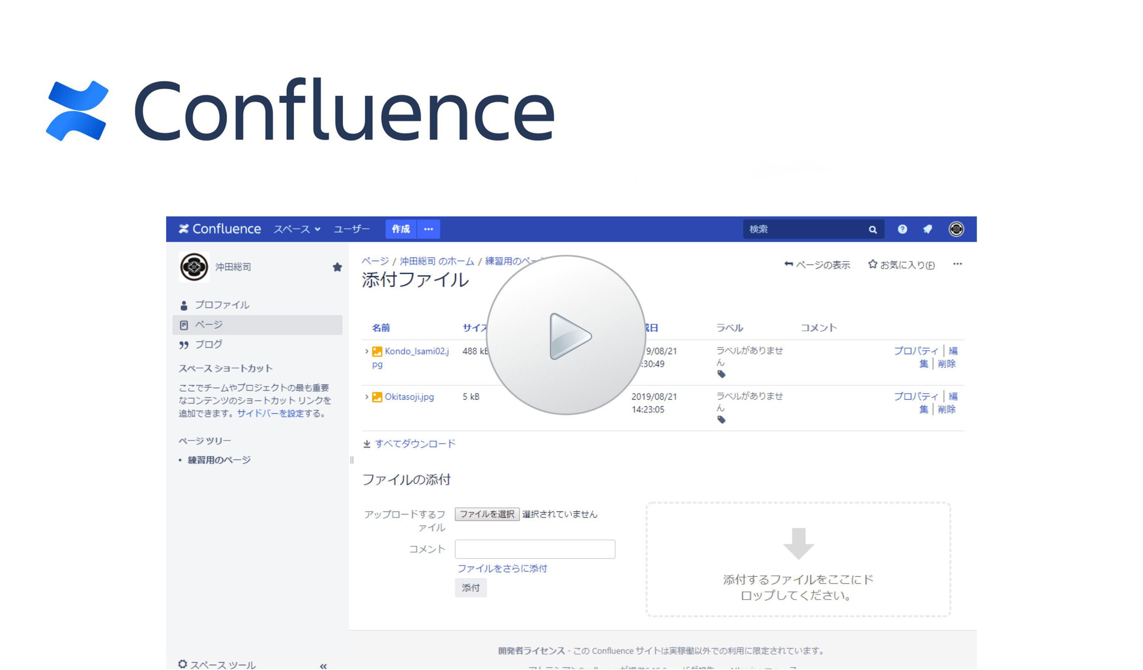Click image icon of Okitasoji.jpg
Image resolution: width=1143 pixels, height=670 pixels.
377,397
